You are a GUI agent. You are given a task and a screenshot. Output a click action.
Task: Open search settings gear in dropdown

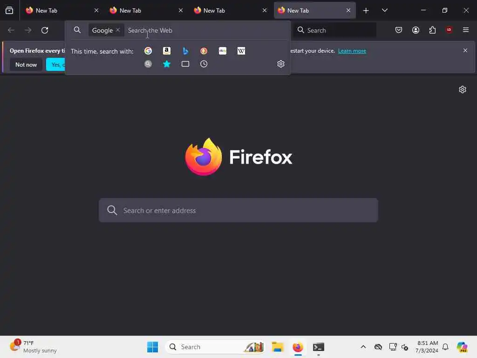(x=281, y=64)
